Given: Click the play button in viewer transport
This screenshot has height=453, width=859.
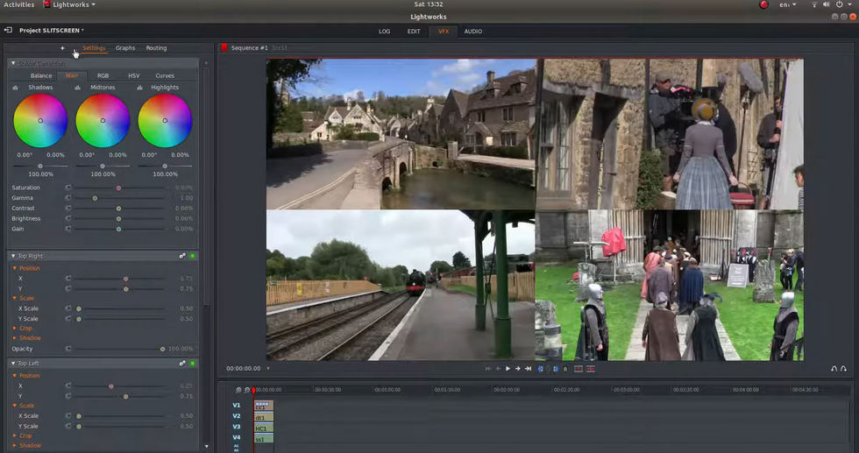Looking at the screenshot, I should click(508, 369).
